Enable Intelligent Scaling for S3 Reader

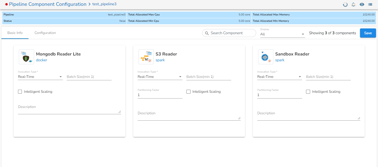pyautogui.click(x=188, y=92)
